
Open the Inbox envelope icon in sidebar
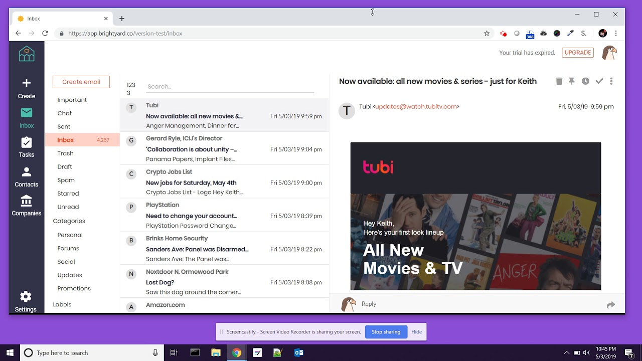coord(27,112)
